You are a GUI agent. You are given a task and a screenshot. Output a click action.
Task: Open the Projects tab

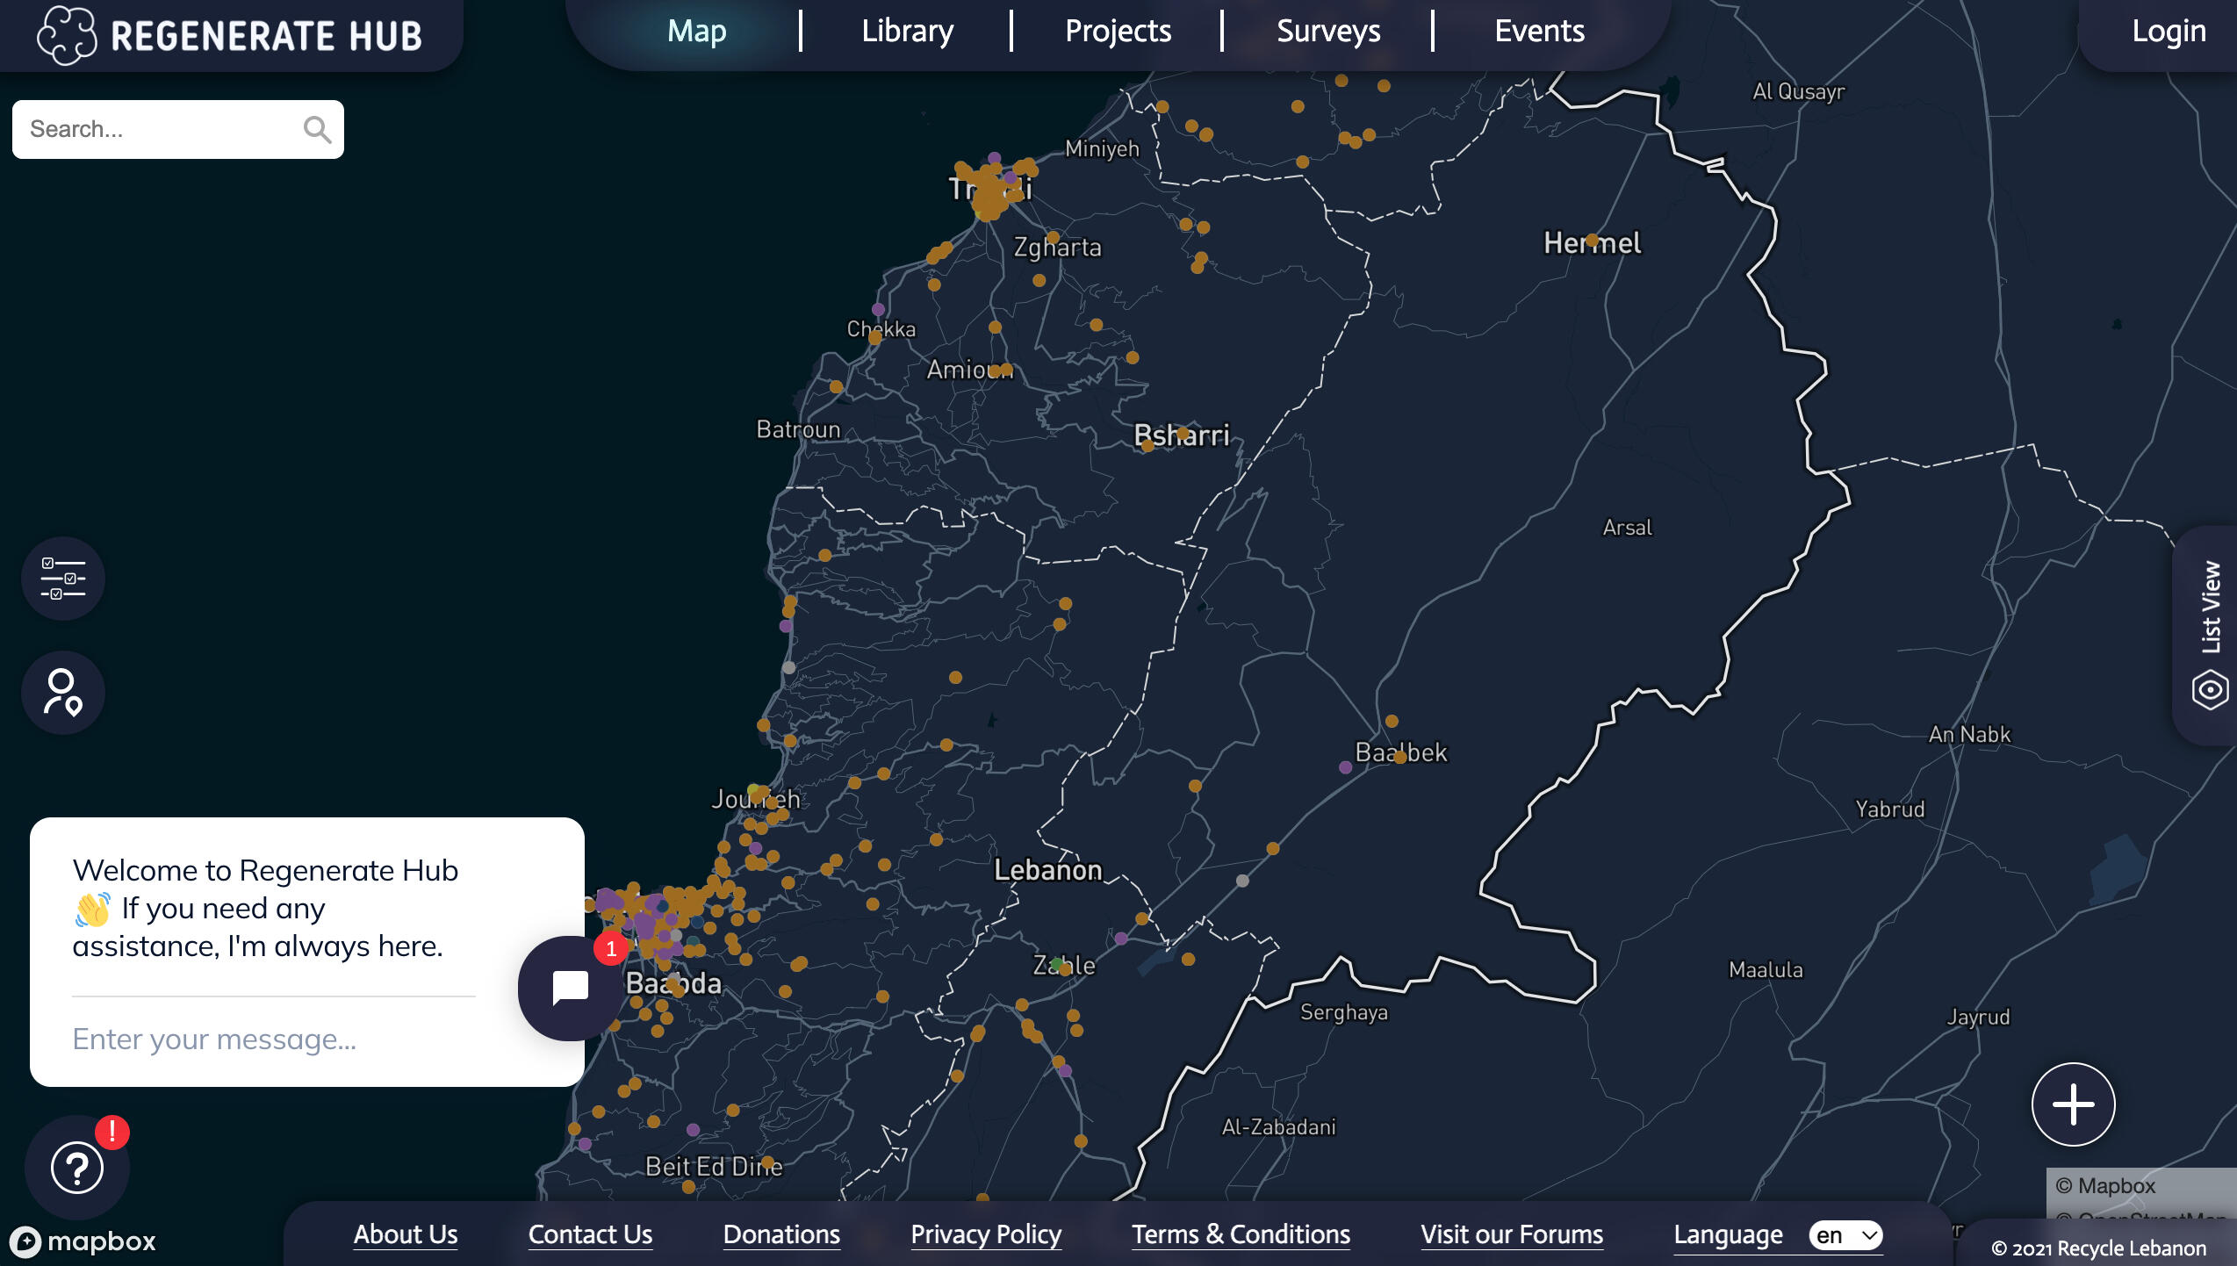tap(1118, 31)
